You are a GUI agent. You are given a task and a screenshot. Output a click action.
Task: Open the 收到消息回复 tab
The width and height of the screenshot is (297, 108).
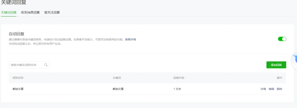point(30,12)
